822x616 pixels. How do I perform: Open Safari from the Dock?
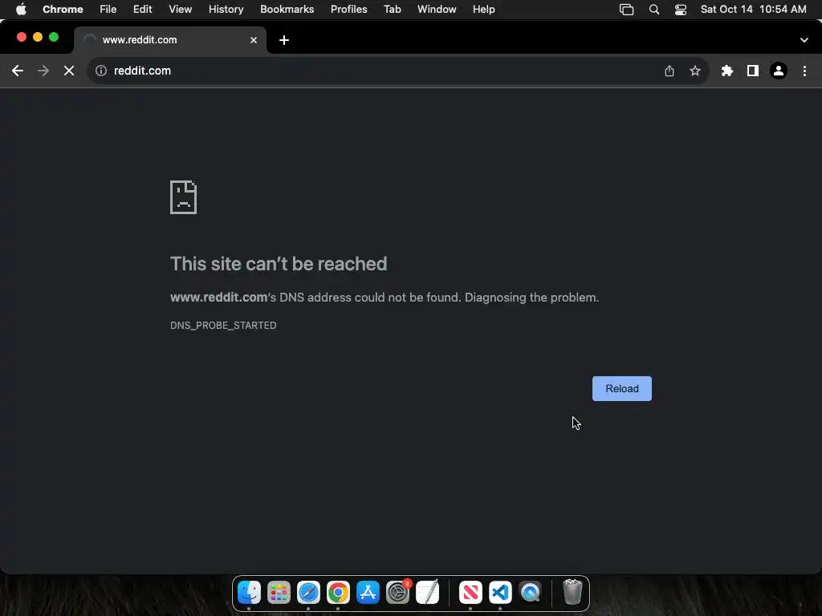pyautogui.click(x=308, y=593)
